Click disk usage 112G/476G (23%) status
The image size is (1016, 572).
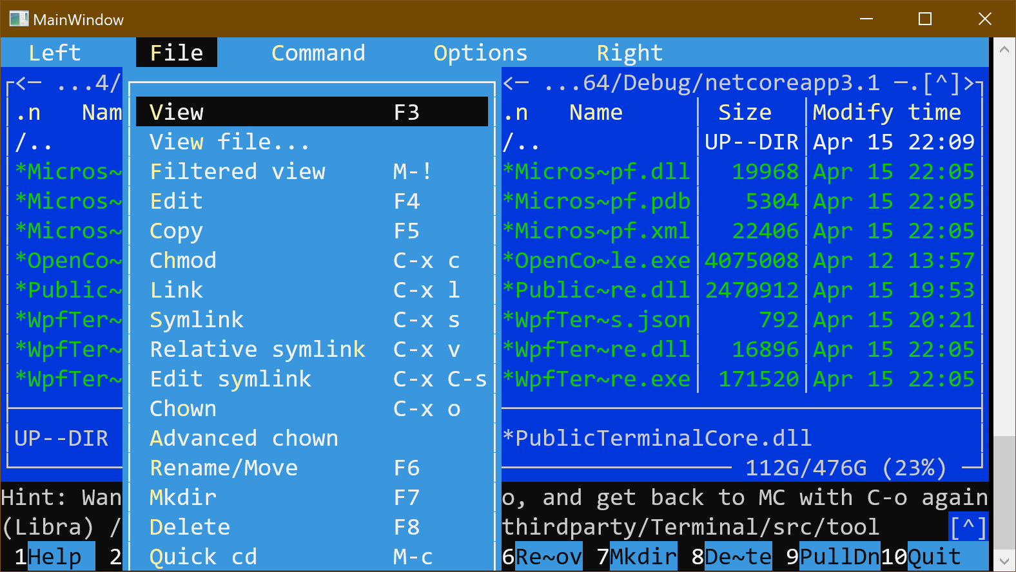click(846, 468)
